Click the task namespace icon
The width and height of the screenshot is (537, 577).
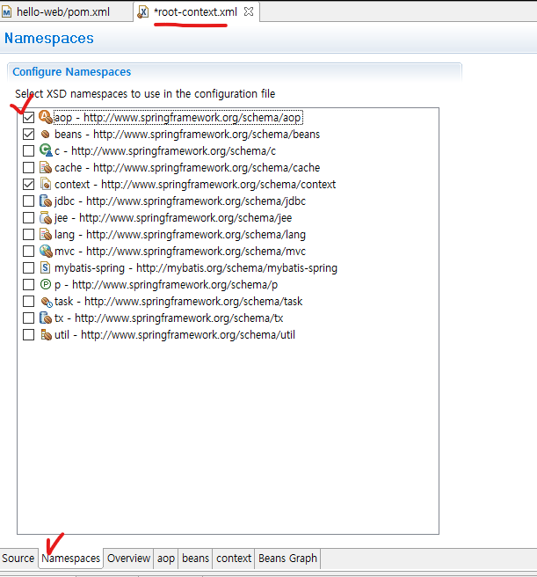(x=45, y=301)
